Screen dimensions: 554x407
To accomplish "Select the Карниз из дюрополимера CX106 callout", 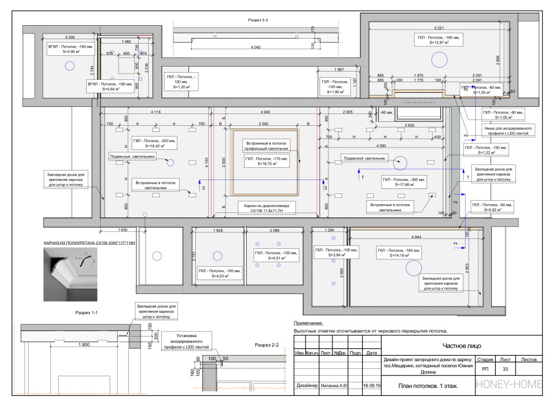I will tap(266, 209).
